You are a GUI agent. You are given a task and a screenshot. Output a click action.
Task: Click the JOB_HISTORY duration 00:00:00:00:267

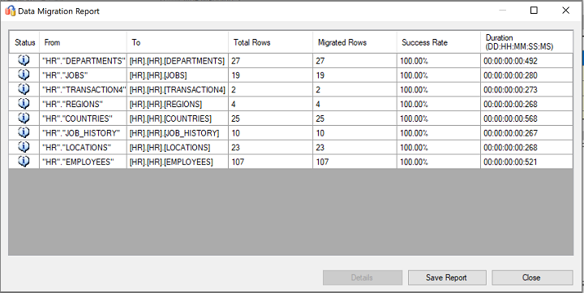coord(526,133)
